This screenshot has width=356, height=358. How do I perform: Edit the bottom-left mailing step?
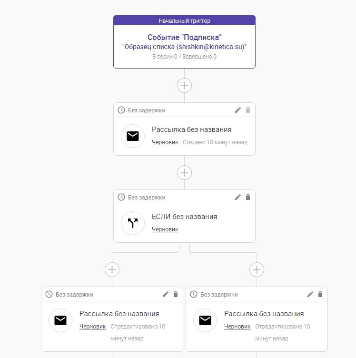click(x=166, y=294)
